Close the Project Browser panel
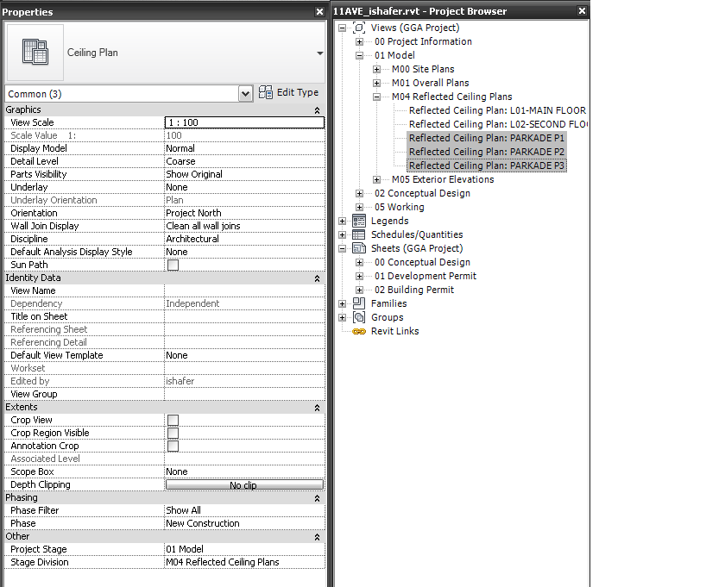Viewport: 725px width, 587px height. pos(582,11)
